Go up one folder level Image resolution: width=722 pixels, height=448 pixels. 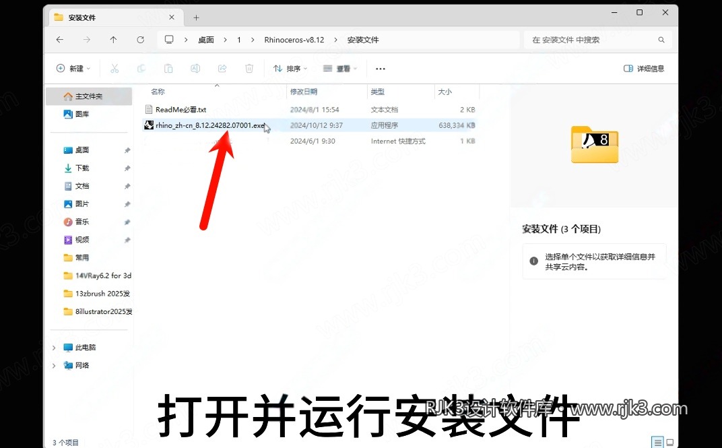pyautogui.click(x=113, y=40)
